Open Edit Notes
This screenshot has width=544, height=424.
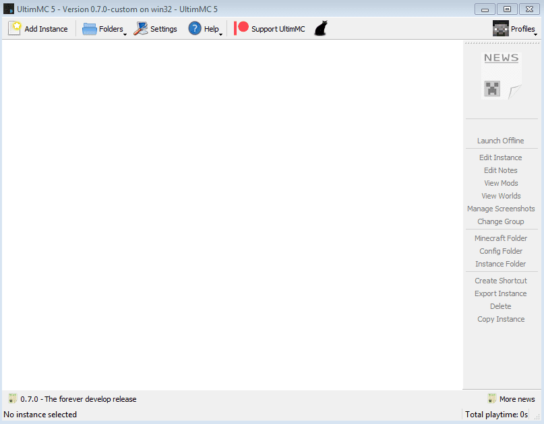(x=501, y=170)
